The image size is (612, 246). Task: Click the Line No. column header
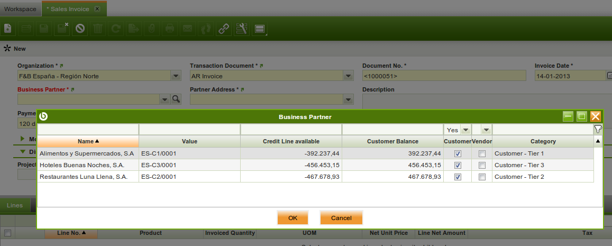click(x=71, y=233)
